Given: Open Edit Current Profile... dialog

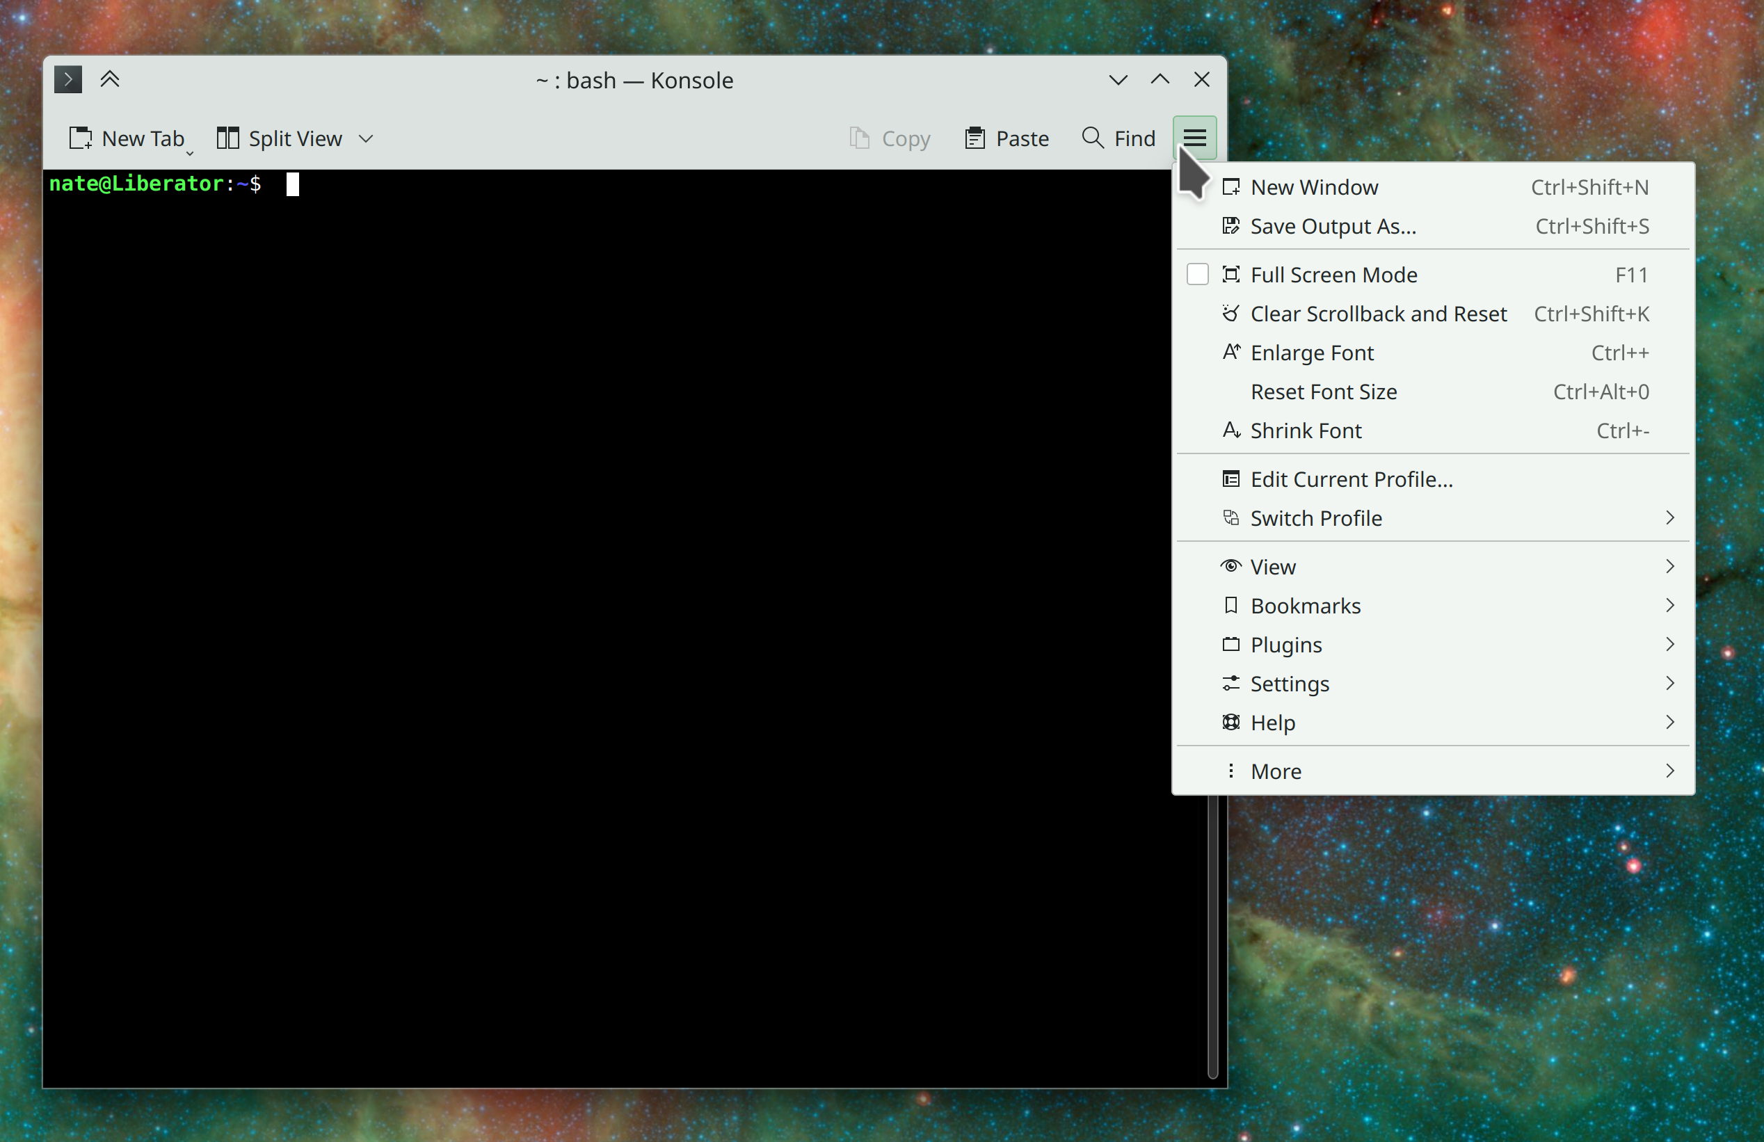Looking at the screenshot, I should (x=1351, y=479).
